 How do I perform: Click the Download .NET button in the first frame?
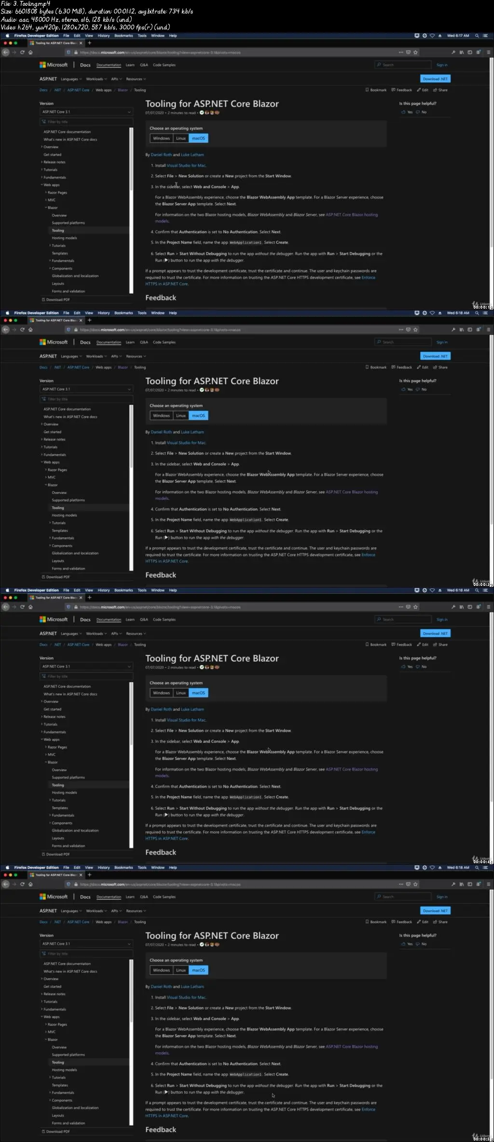[435, 79]
